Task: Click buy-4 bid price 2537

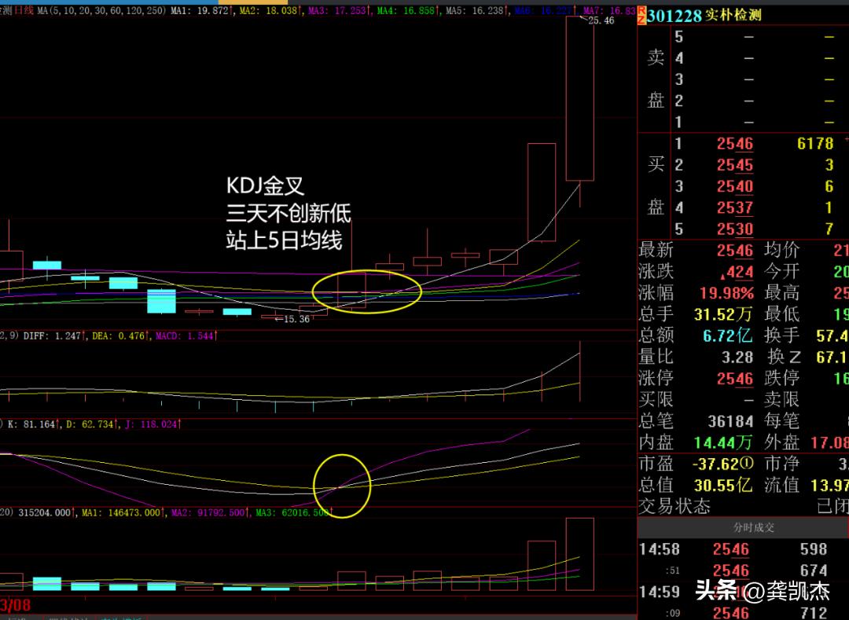Action: pyautogui.click(x=735, y=207)
